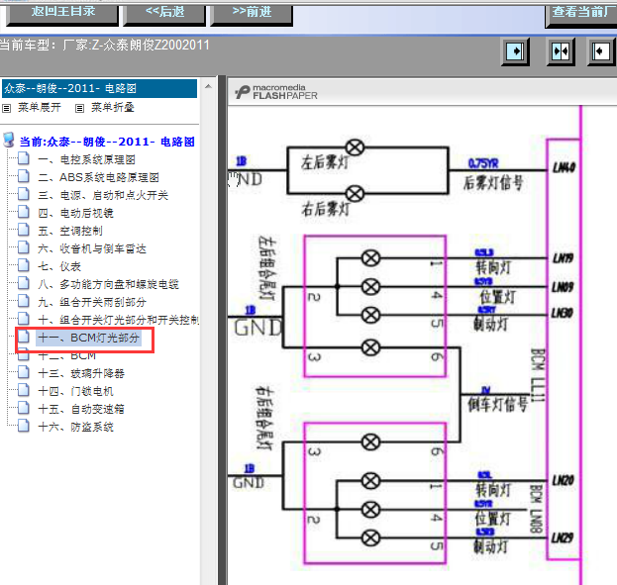This screenshot has height=585, width=617.
Task: Click the computer icon of the root node
Action: tap(9, 140)
